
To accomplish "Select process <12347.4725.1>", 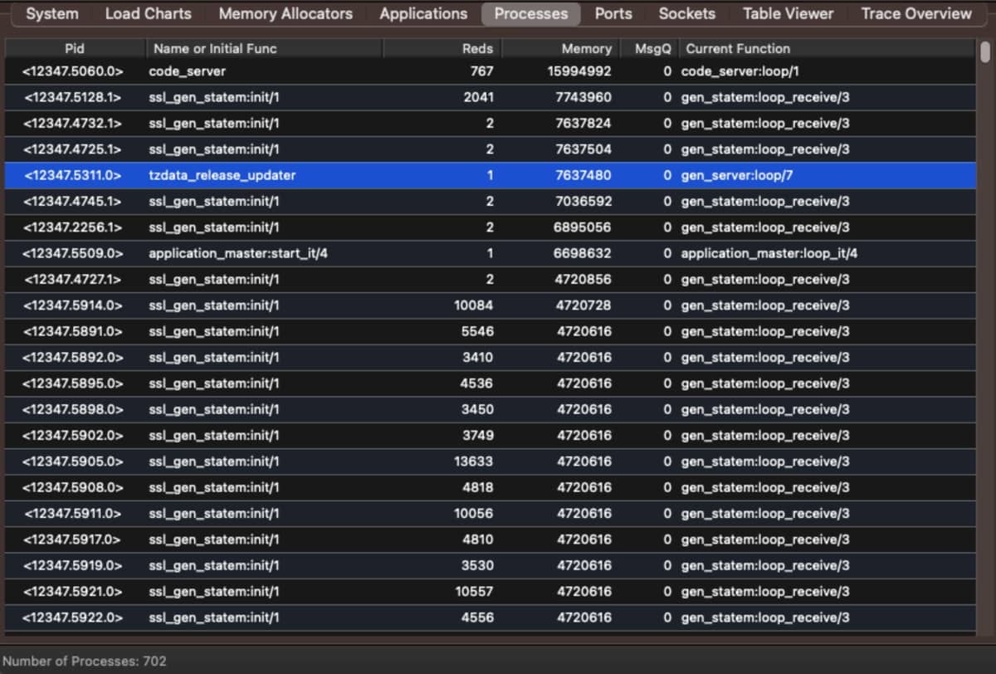I will click(x=490, y=149).
